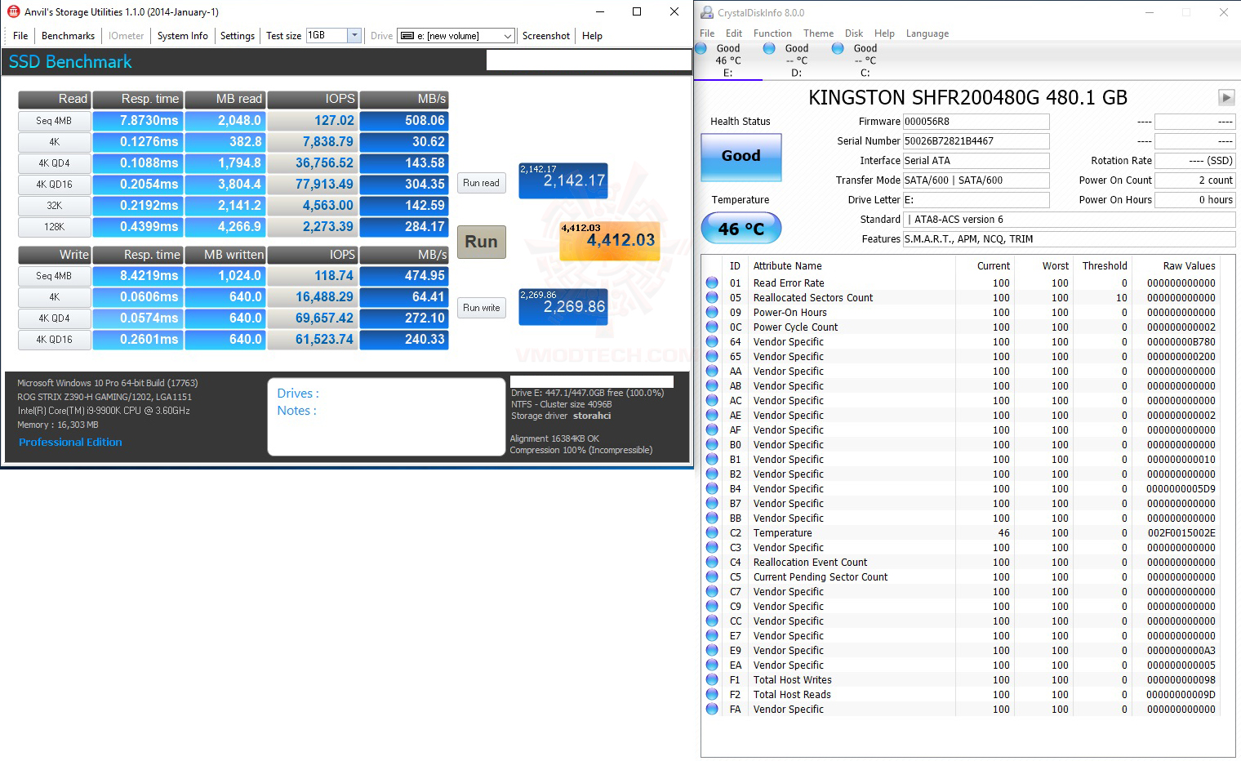The image size is (1241, 761).
Task: Open the Settings menu in Anvil's
Action: (x=238, y=36)
